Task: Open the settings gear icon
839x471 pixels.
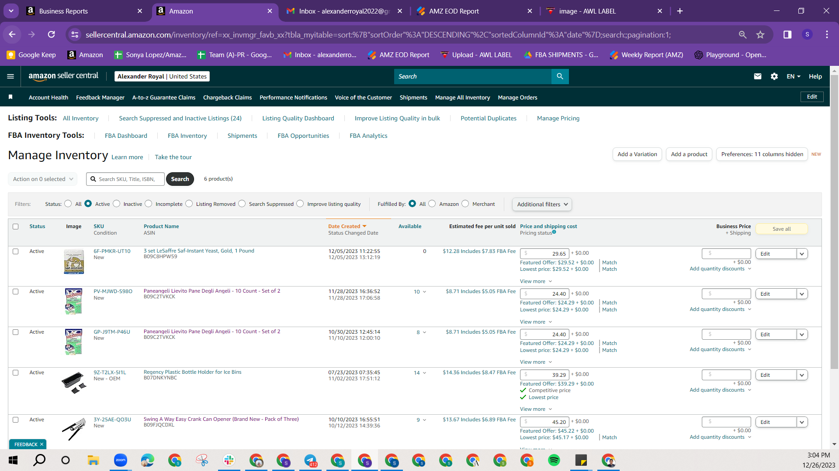Action: 774,76
